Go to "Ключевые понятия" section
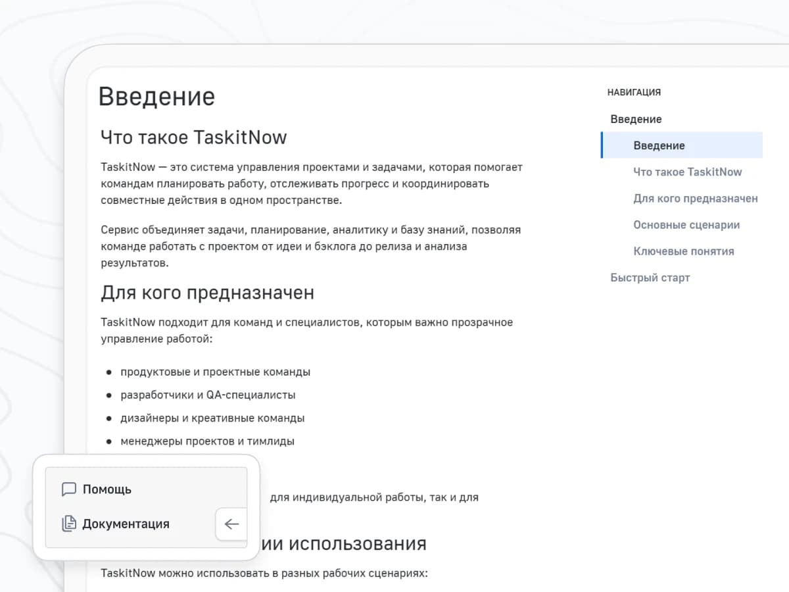789x592 pixels. 684,251
